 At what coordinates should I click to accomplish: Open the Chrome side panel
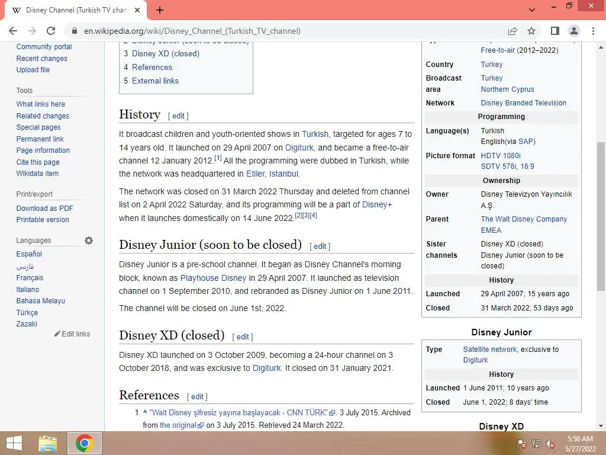[555, 31]
